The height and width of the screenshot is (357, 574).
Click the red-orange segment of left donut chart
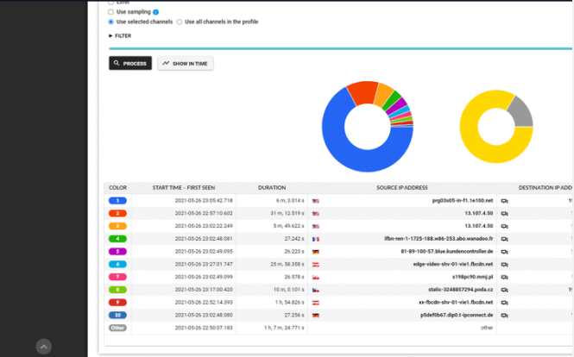tap(363, 92)
